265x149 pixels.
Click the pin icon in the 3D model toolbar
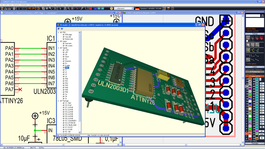59,29
